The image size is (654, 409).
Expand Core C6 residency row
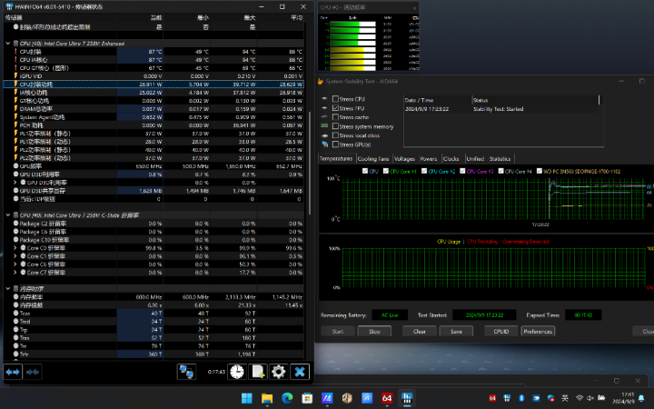(15, 264)
